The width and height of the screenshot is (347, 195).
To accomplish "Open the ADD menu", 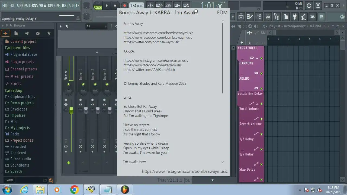I will tap(20, 5).
